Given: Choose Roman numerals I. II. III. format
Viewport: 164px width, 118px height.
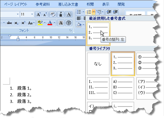Looking at the screenshot, I should (98, 88).
